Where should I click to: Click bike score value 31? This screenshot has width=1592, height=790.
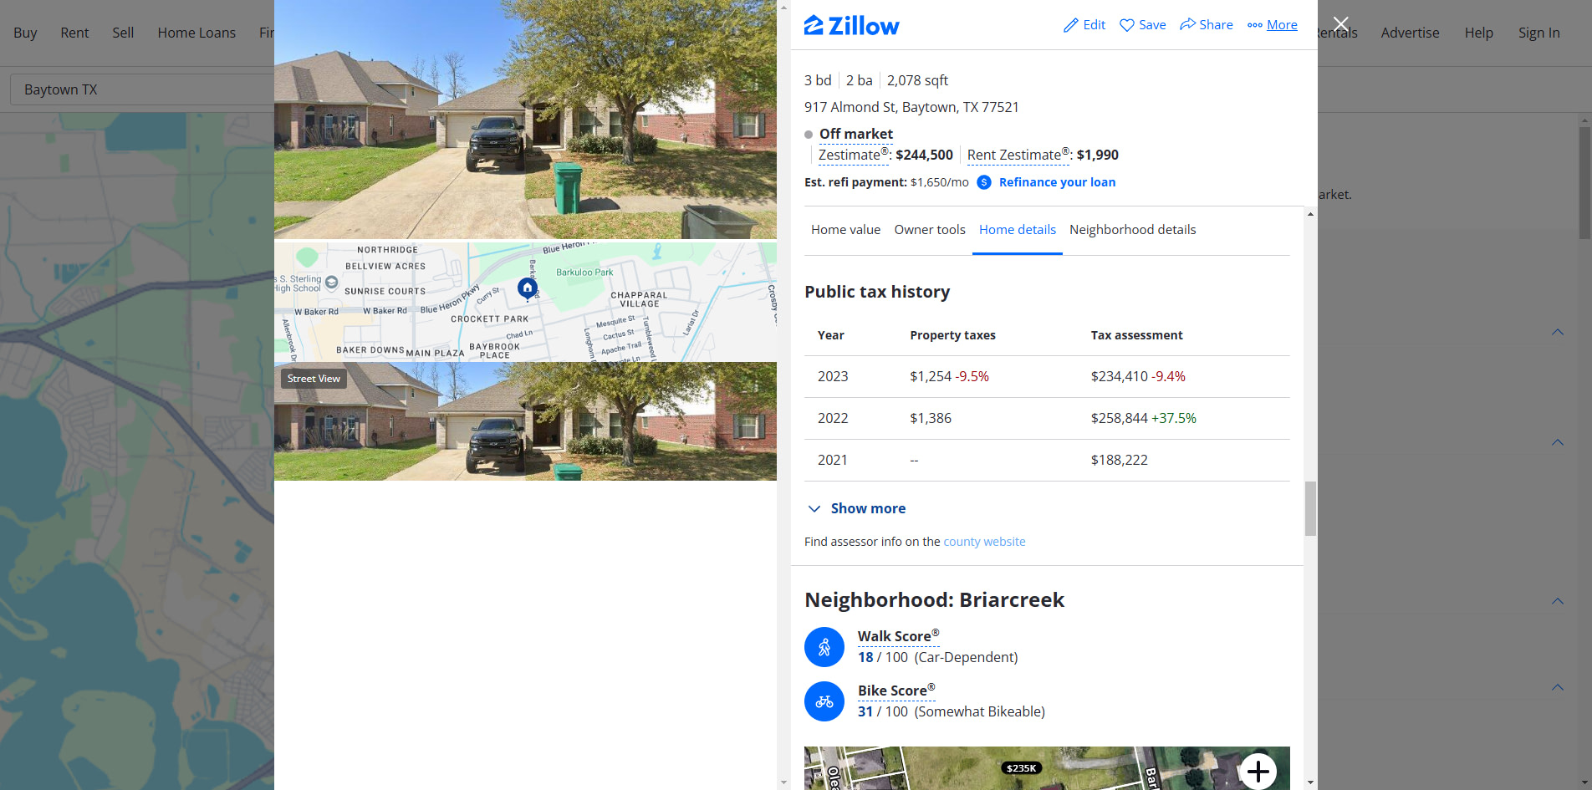(x=865, y=711)
